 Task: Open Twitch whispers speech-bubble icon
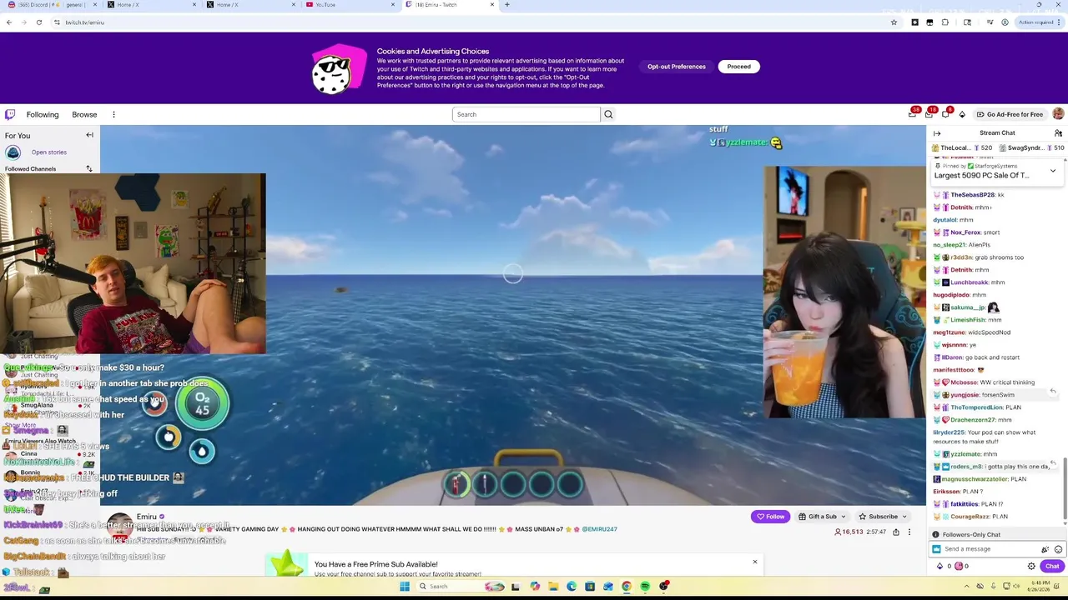click(945, 114)
